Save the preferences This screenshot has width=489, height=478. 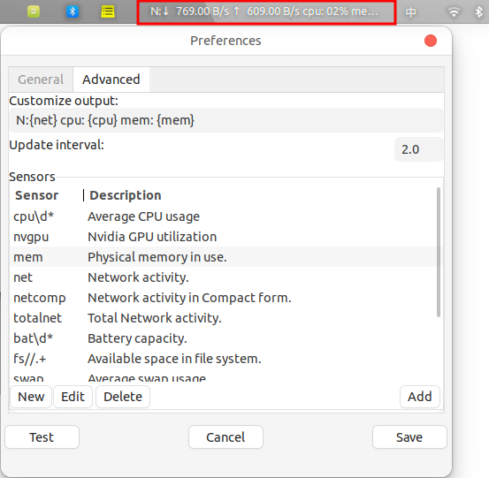coord(409,437)
